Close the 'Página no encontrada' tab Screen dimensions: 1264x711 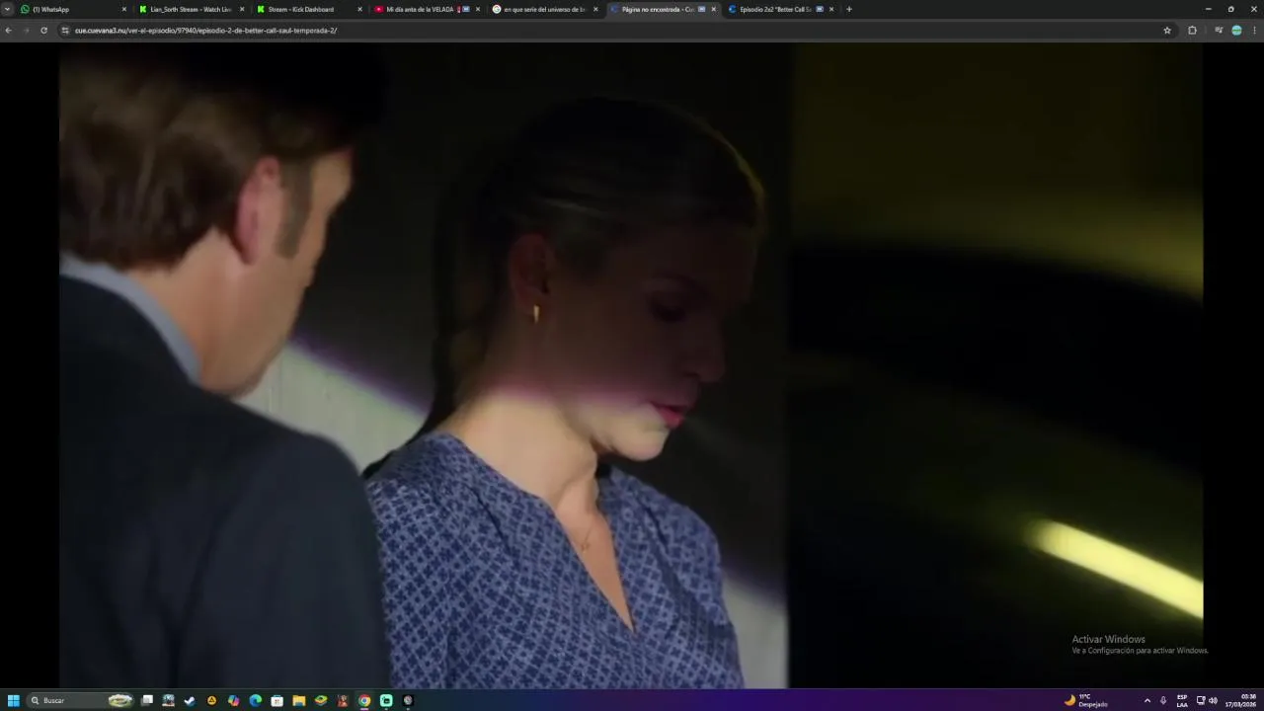713,9
